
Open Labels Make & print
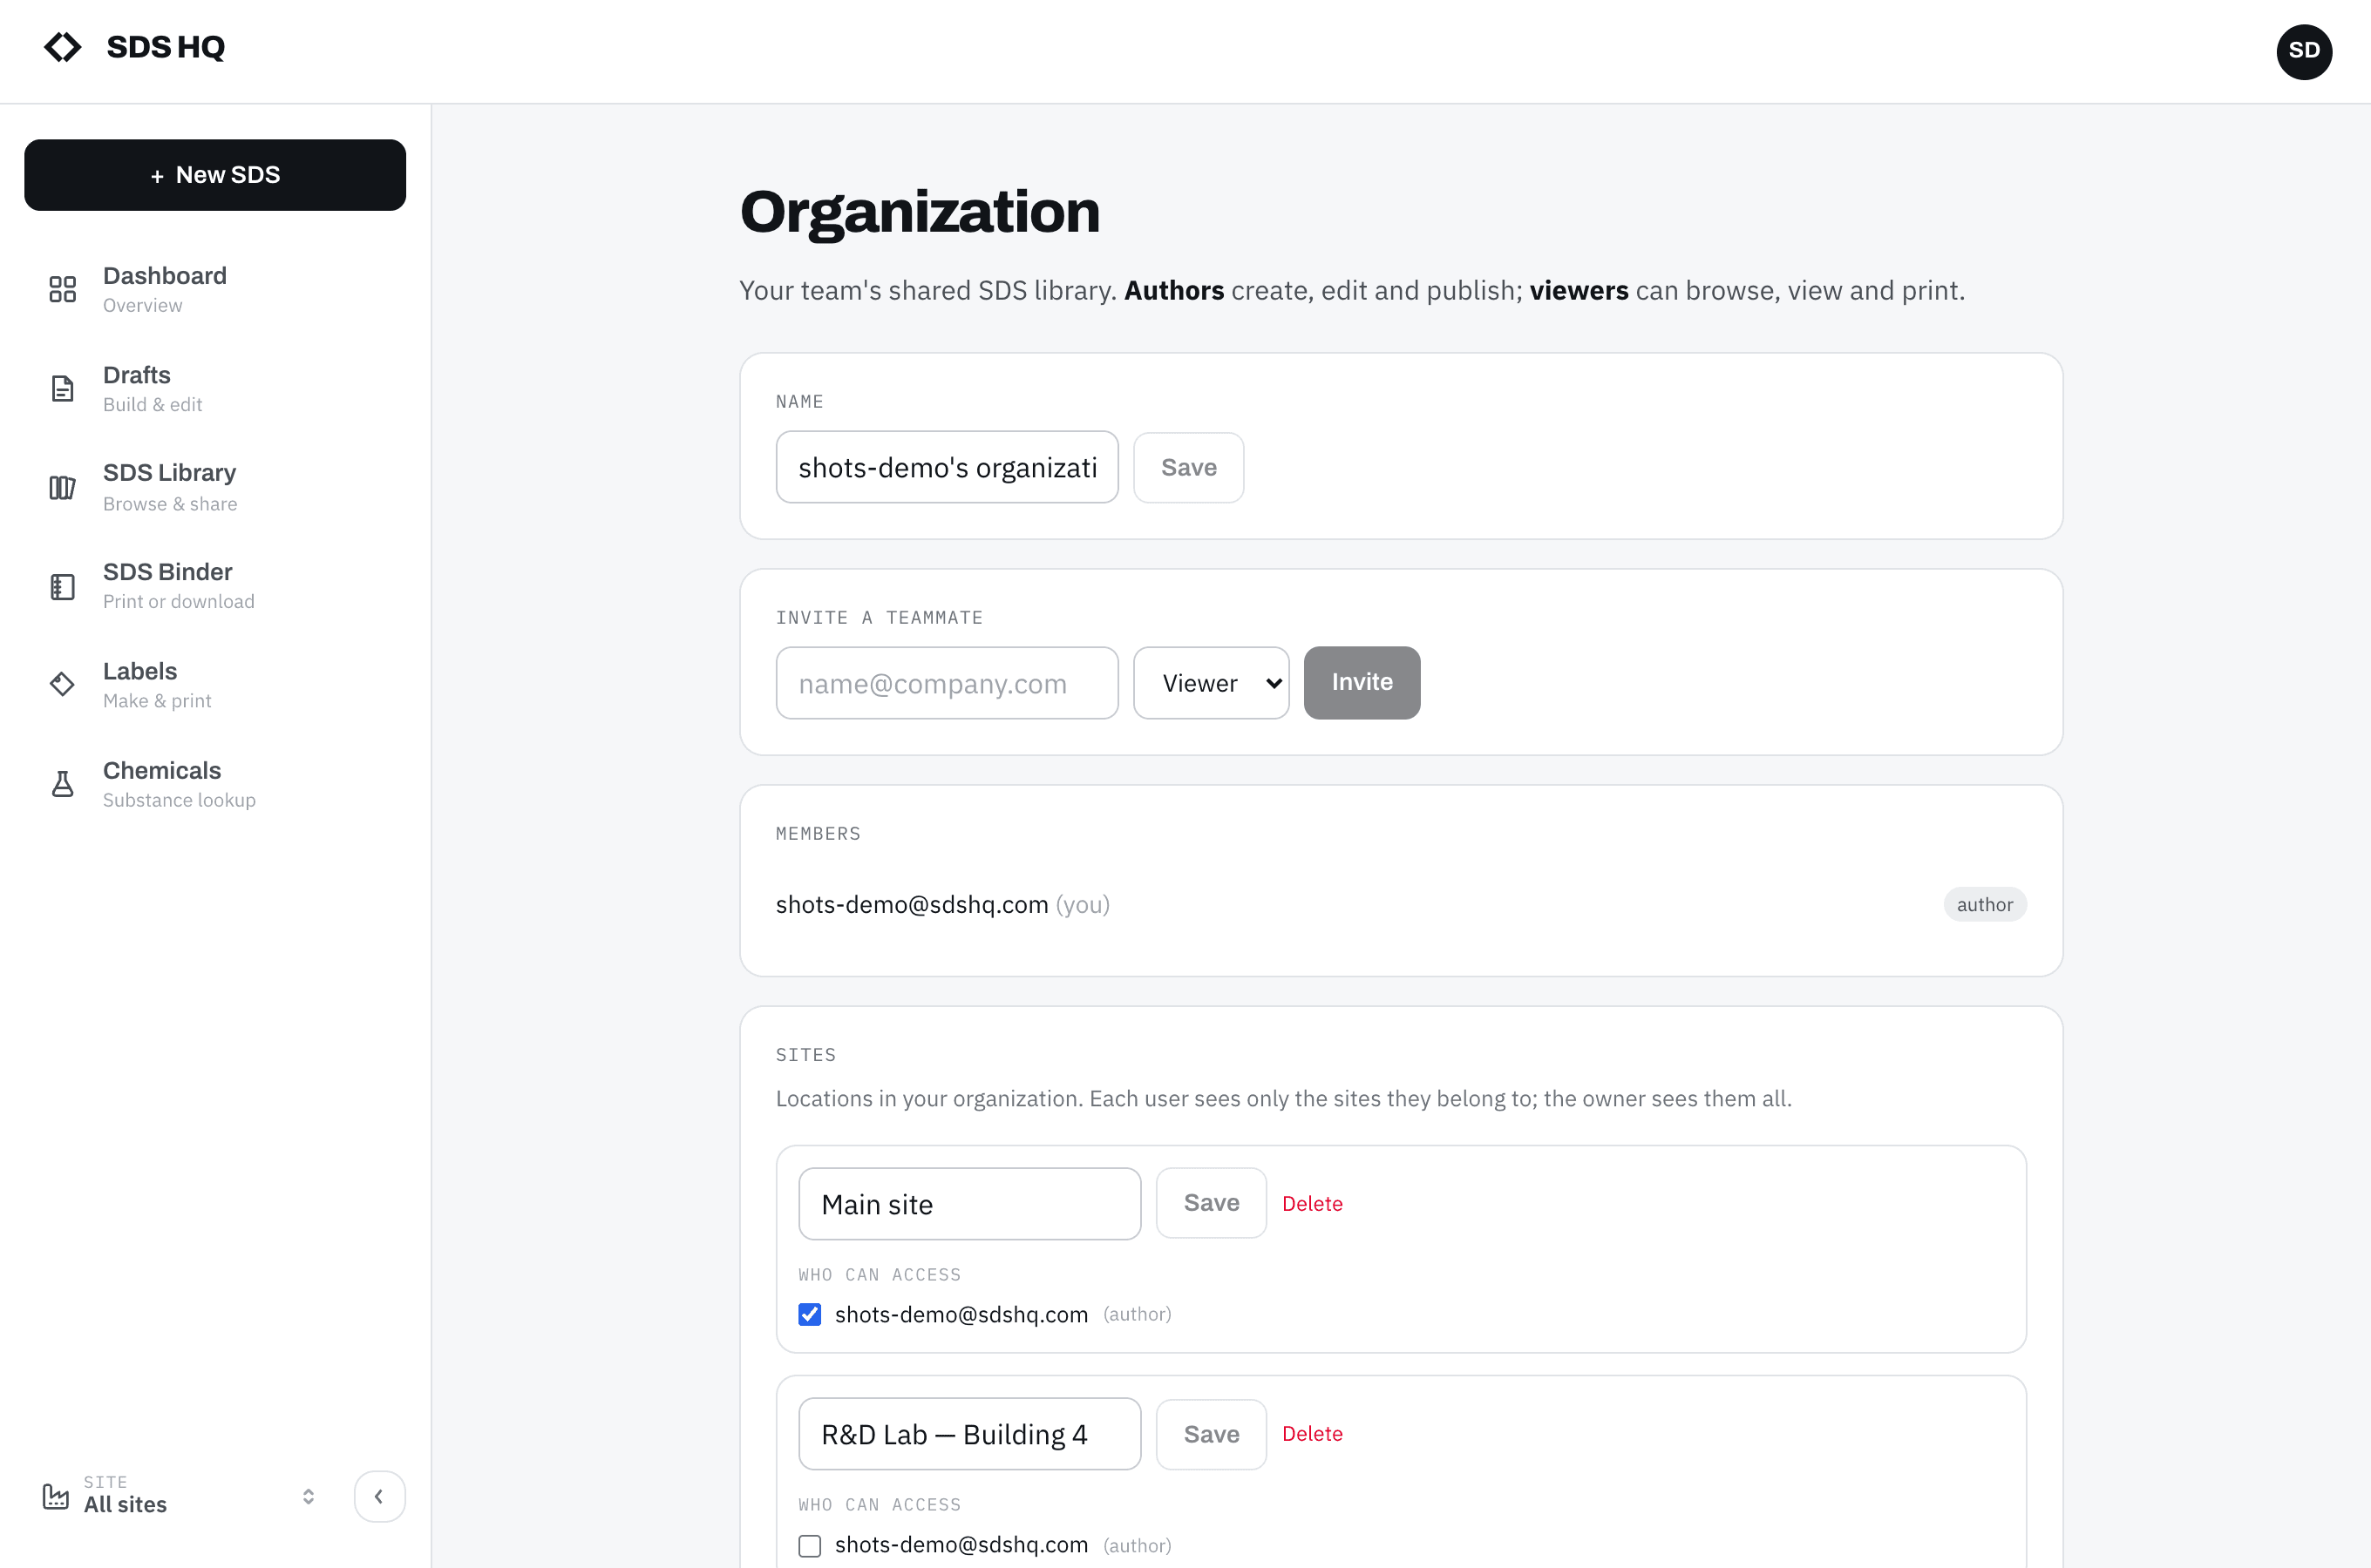tap(215, 684)
